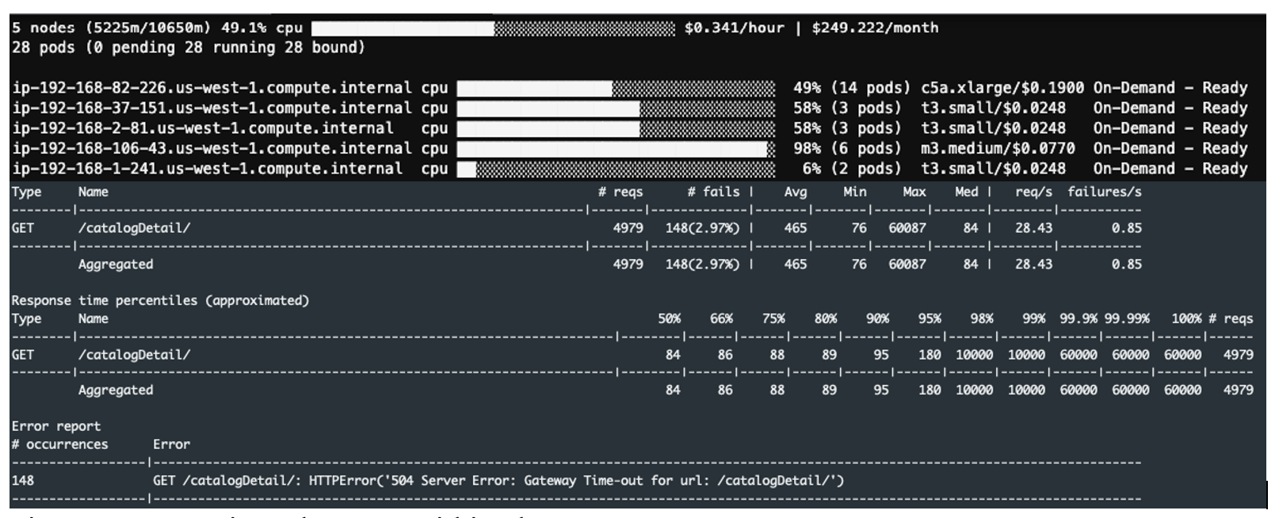Click the $249.222/month cost text

(875, 28)
